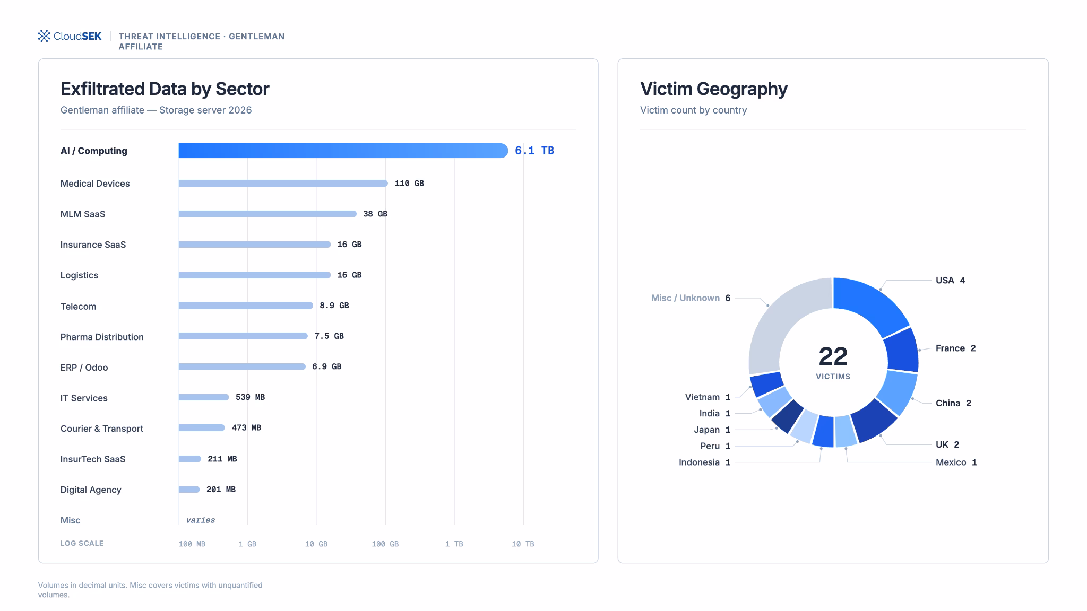Click the "France 2" legend label

pos(955,348)
